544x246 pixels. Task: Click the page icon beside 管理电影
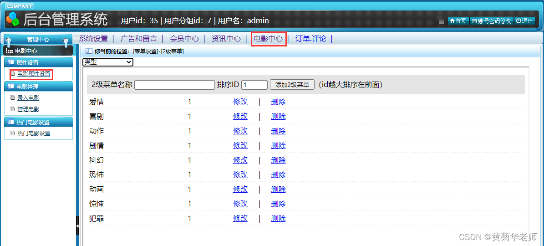click(x=13, y=109)
